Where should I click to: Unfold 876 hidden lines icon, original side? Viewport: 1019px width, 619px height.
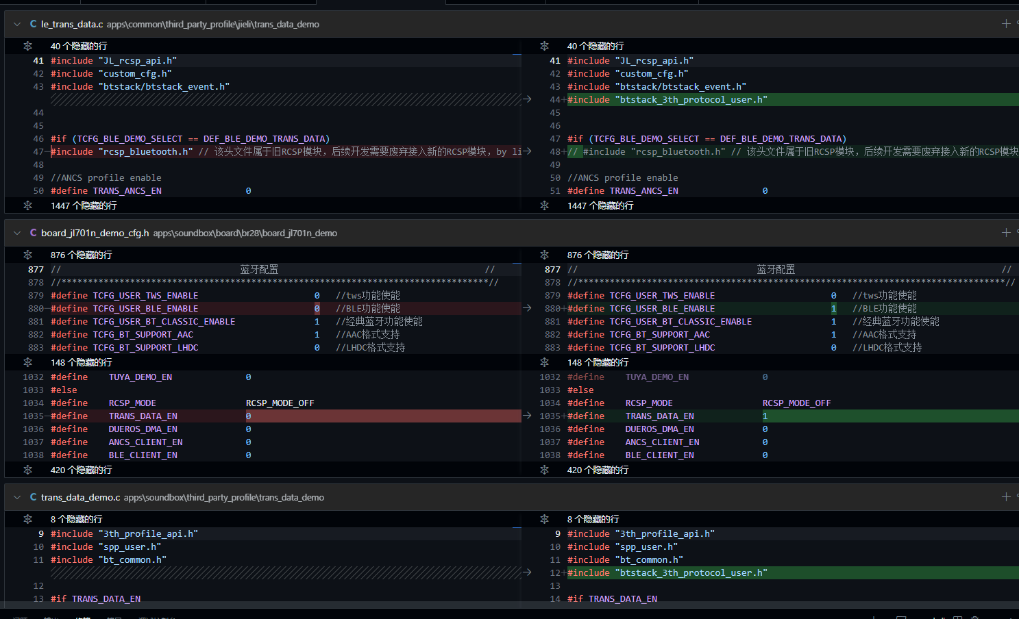point(27,255)
